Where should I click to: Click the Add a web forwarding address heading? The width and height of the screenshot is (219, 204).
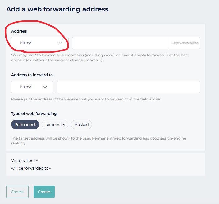pos(57,9)
